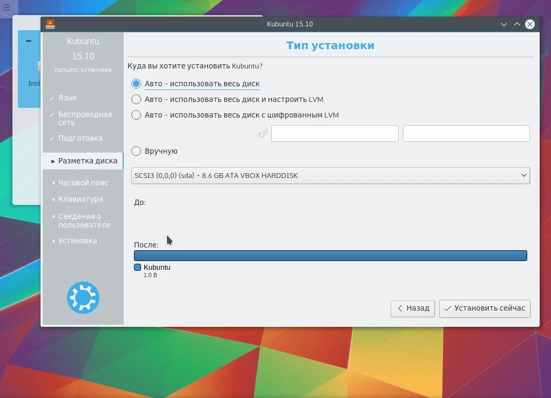
Task: Click the 'Установить сейчас' install now button
Action: (x=485, y=308)
